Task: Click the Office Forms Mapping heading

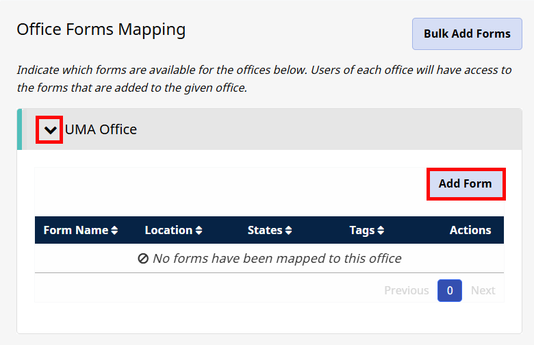Action: pos(101,29)
